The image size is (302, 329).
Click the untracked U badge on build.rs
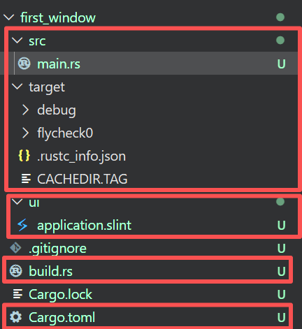point(281,271)
